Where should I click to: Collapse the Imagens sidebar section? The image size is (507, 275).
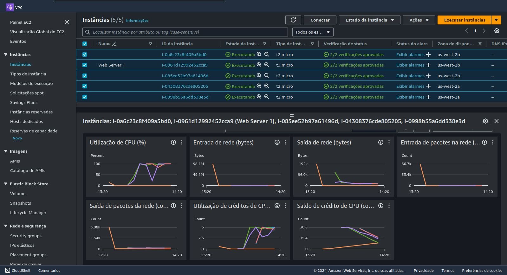[x=6, y=151]
